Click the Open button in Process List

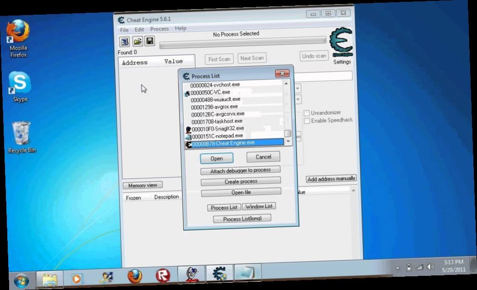coord(217,158)
